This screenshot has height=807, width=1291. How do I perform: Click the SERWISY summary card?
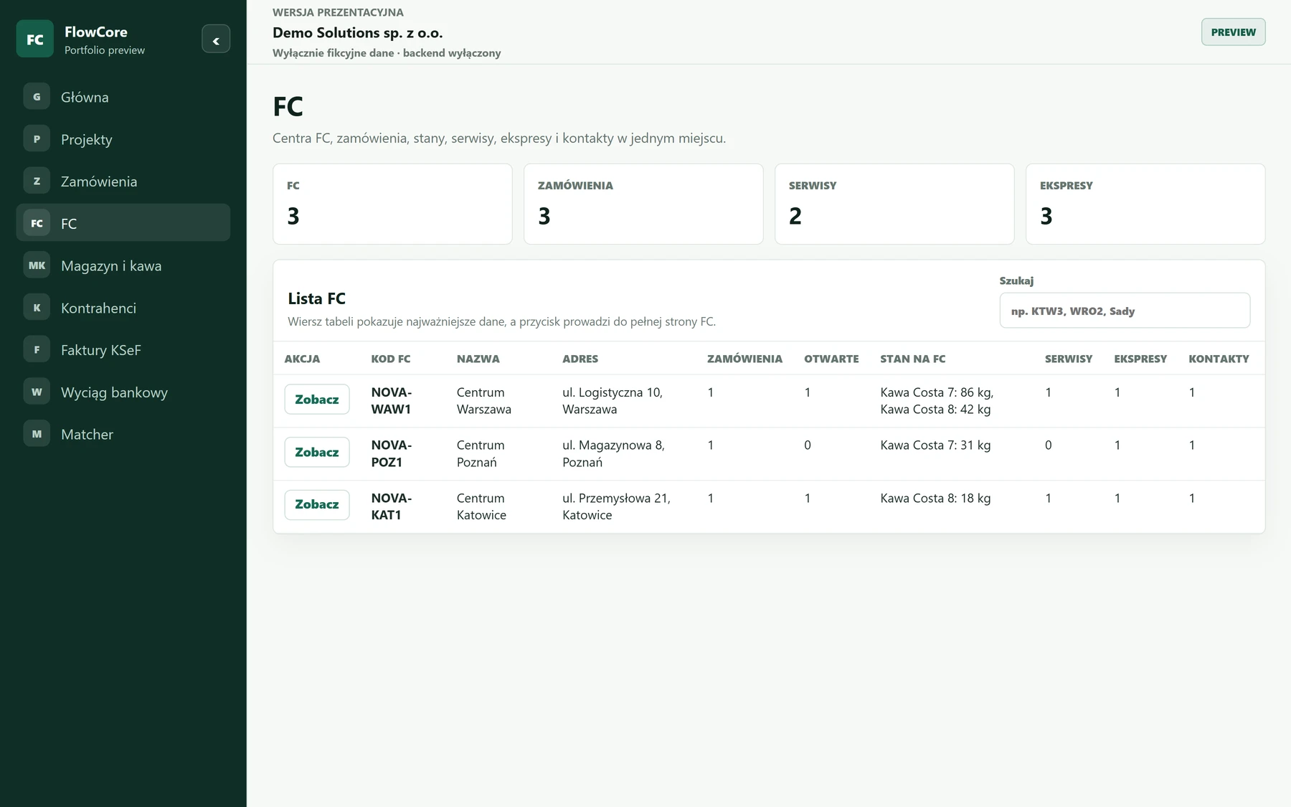click(x=894, y=204)
